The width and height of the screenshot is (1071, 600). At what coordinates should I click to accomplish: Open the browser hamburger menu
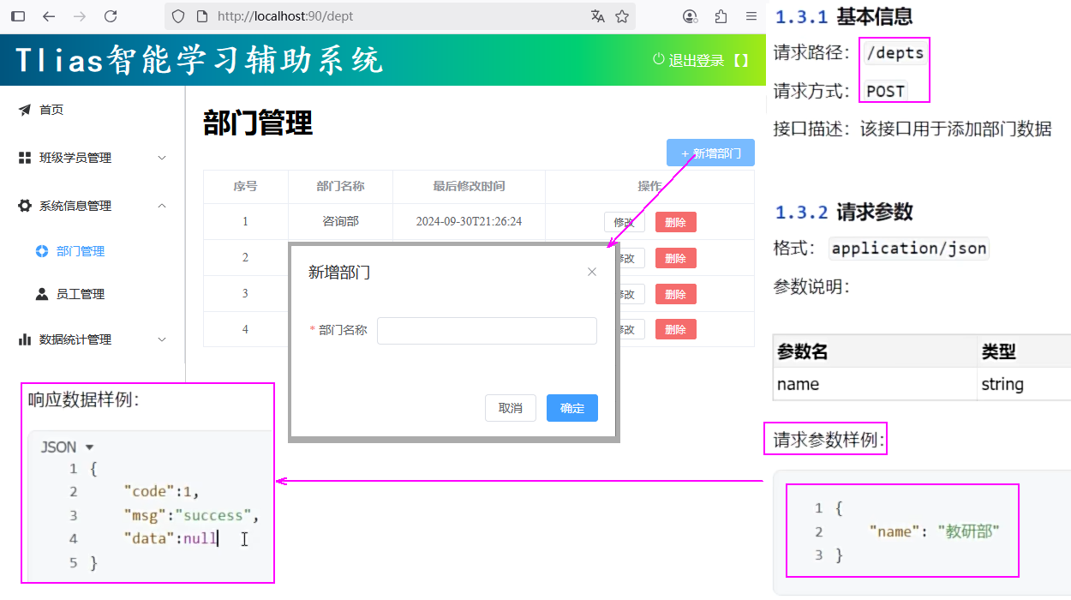pos(751,16)
